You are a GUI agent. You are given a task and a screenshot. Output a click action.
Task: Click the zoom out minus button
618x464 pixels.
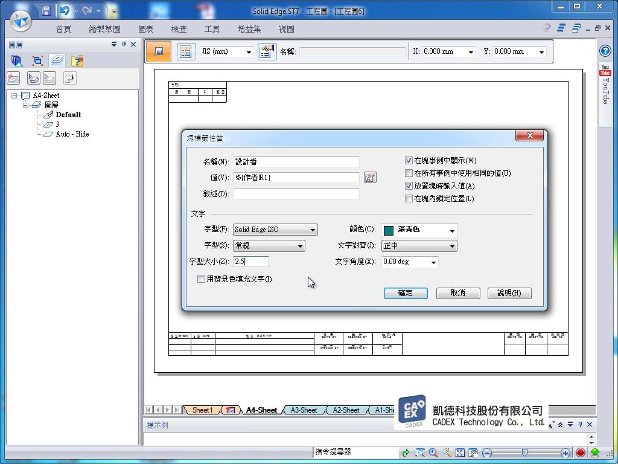click(x=487, y=453)
